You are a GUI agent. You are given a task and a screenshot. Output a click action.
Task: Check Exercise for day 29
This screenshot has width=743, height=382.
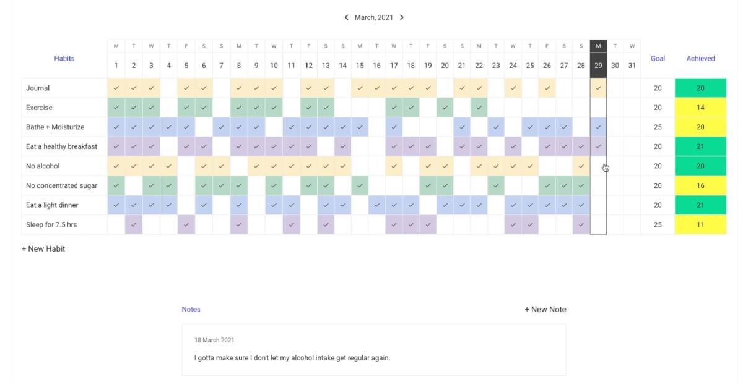click(598, 108)
